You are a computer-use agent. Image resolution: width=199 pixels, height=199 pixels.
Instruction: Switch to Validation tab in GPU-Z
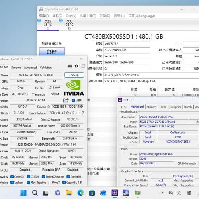click(x=46, y=68)
